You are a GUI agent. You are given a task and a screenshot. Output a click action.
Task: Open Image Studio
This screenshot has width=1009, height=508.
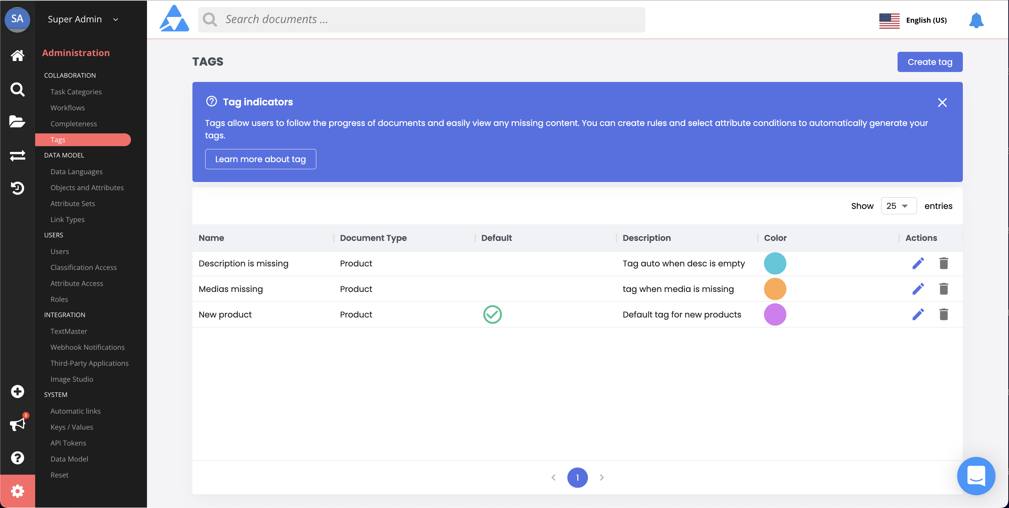[72, 379]
